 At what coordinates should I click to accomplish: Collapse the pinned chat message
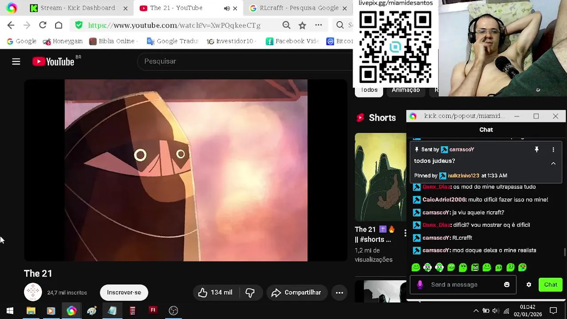(553, 163)
